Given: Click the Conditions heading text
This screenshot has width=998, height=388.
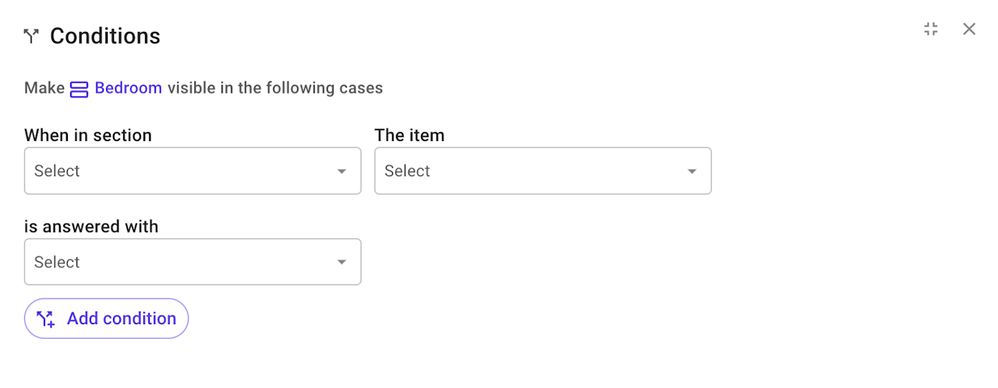Looking at the screenshot, I should tap(105, 36).
